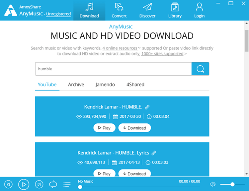Play the HUMBLE. Lyrics result
The height and width of the screenshot is (191, 249).
coord(104,173)
